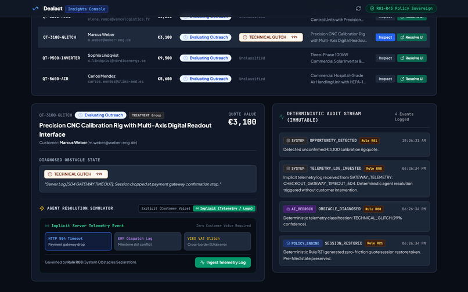Click the €9,500 quote amount
This screenshot has width=468, height=292.
click(x=165, y=58)
